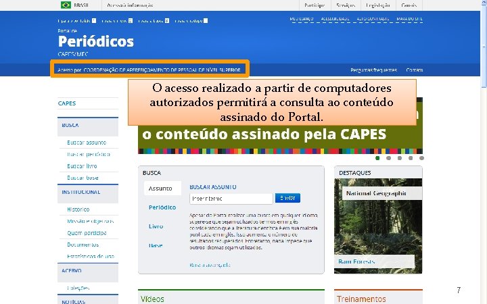The height and width of the screenshot is (304, 487).
Task: Open the Canais menu item
Action: pos(409,5)
